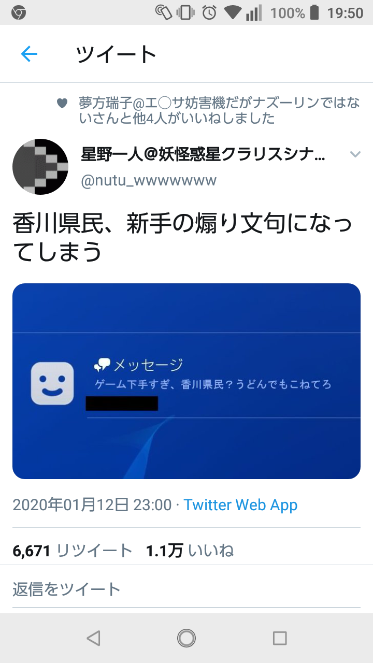Screen dimensions: 373x663
Task: View the 6,671 retweets list
Action: pyautogui.click(x=73, y=551)
